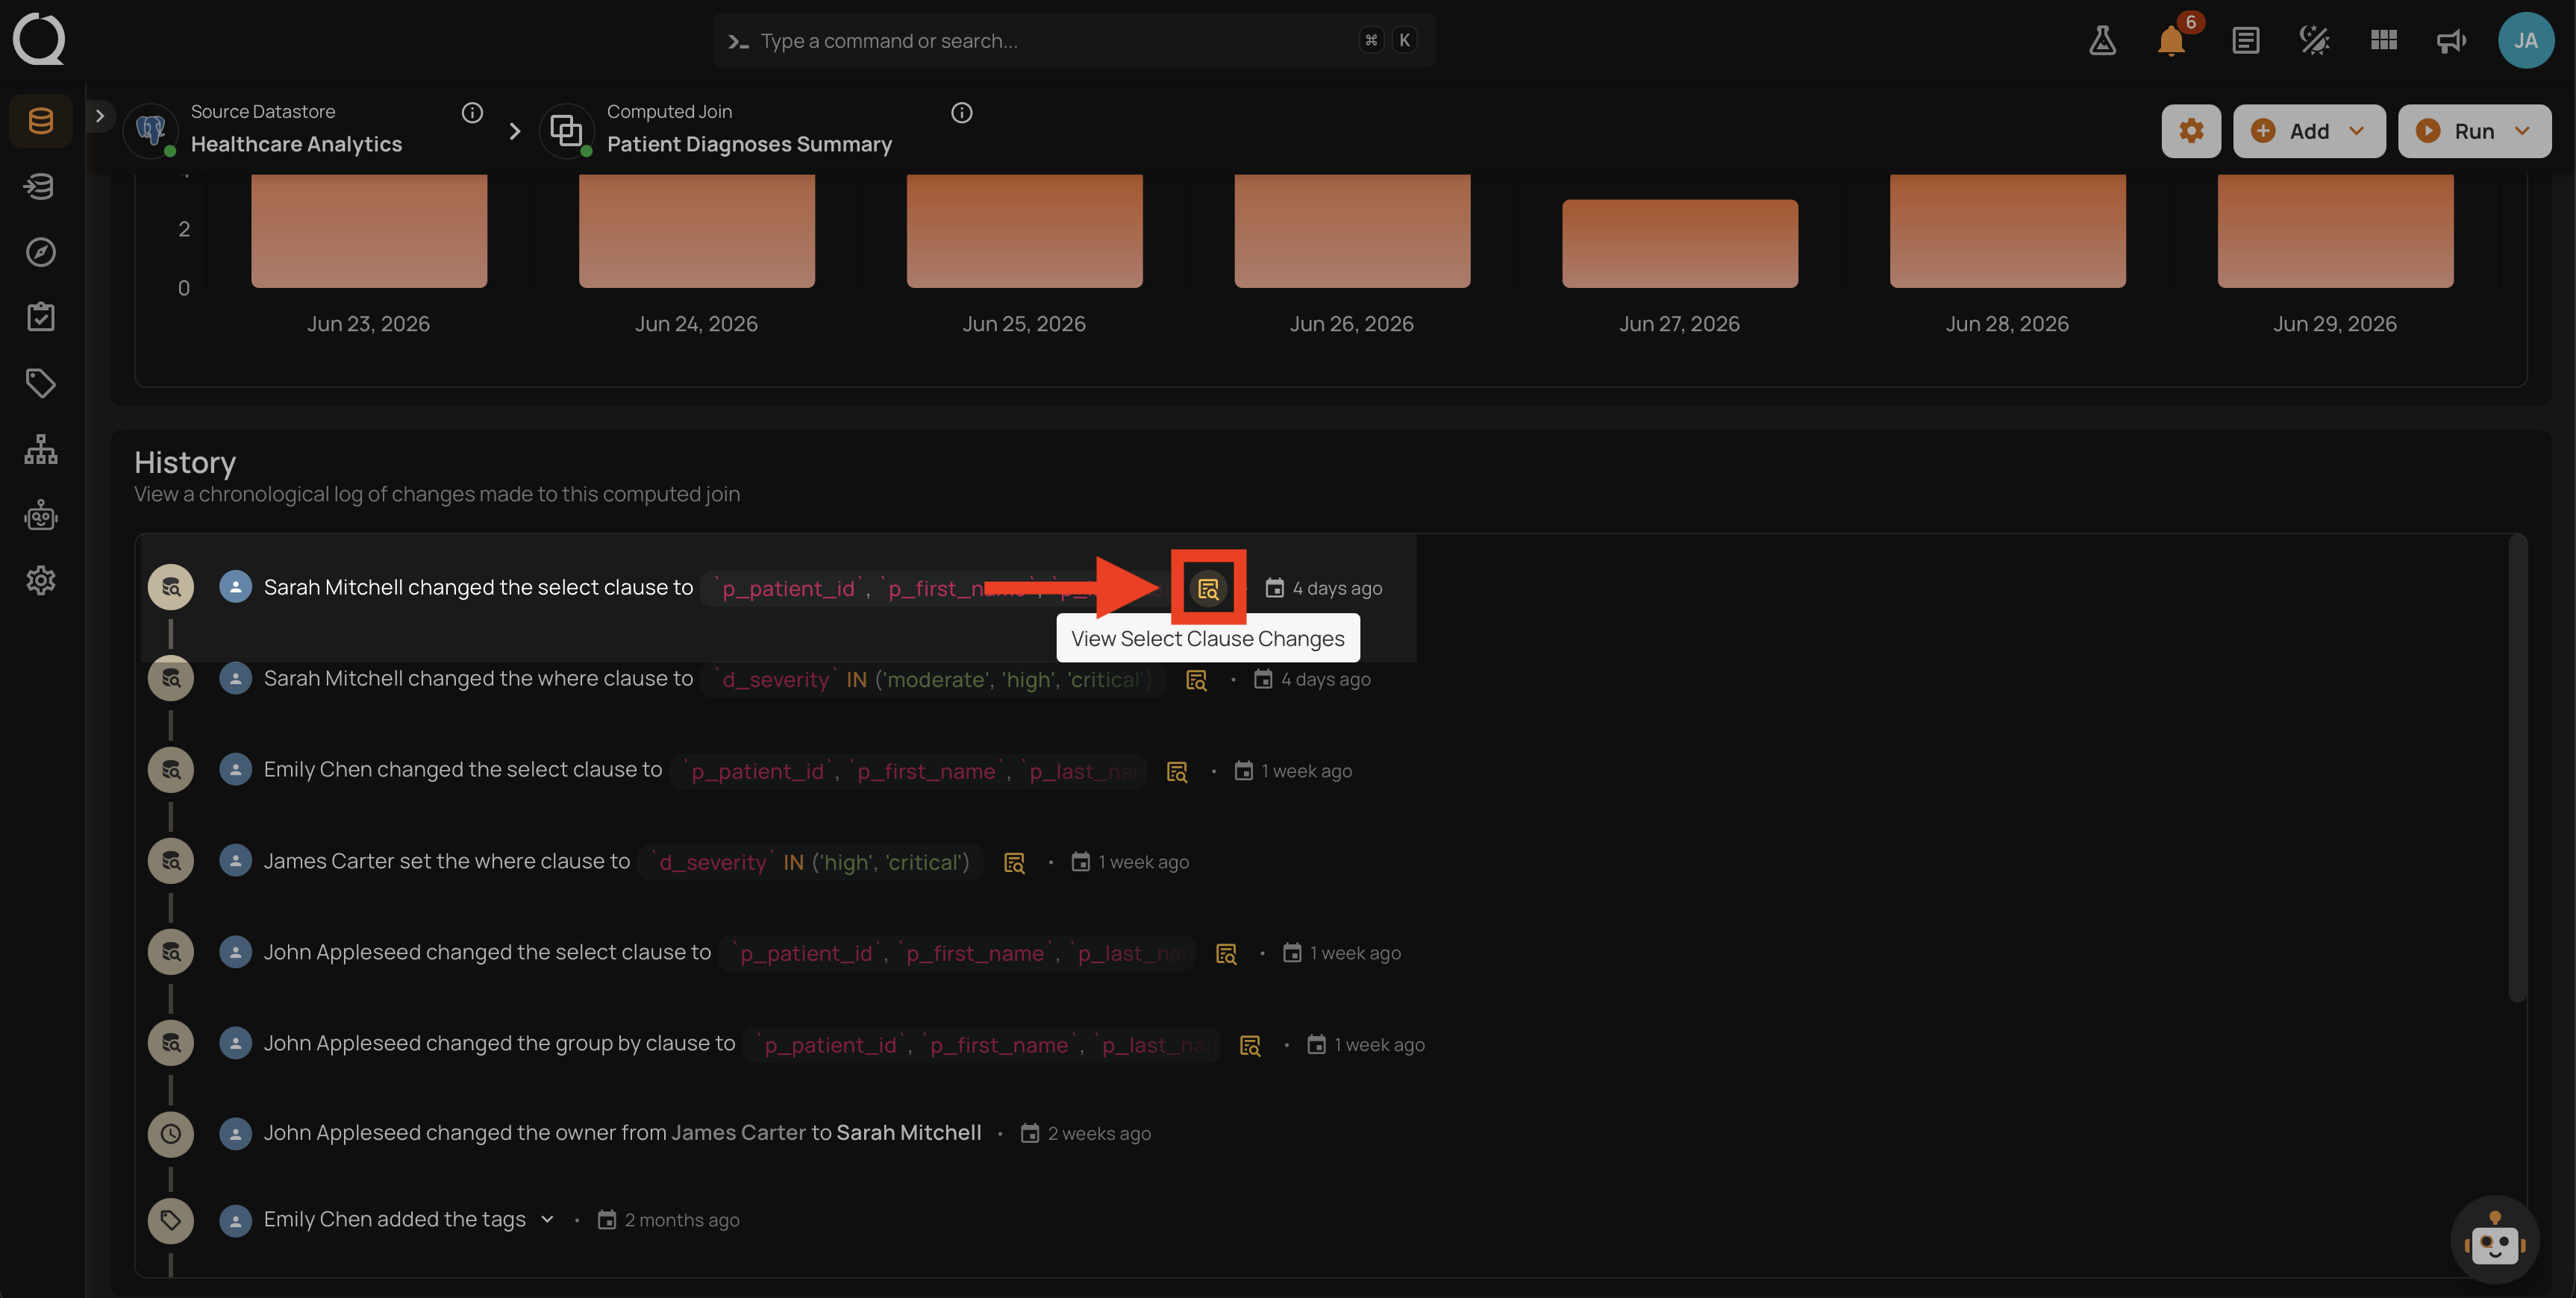The height and width of the screenshot is (1298, 2576).
Task: Expand the collapsed sidebar chevron
Action: pyautogui.click(x=100, y=116)
